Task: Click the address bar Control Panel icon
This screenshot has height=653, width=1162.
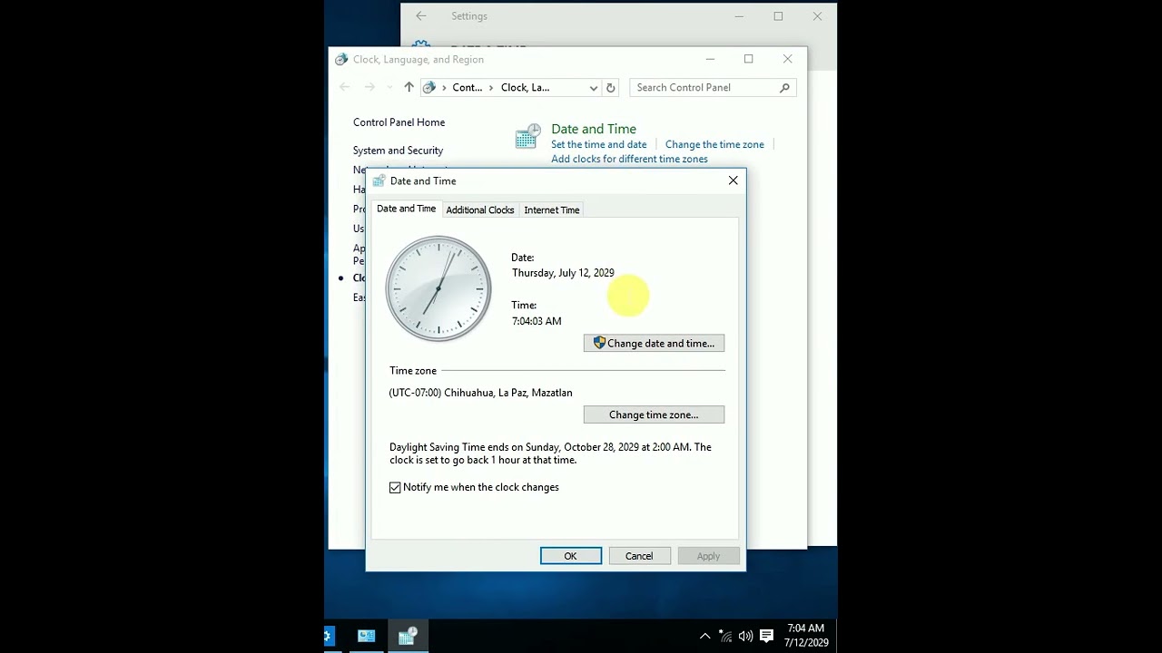Action: click(x=429, y=87)
